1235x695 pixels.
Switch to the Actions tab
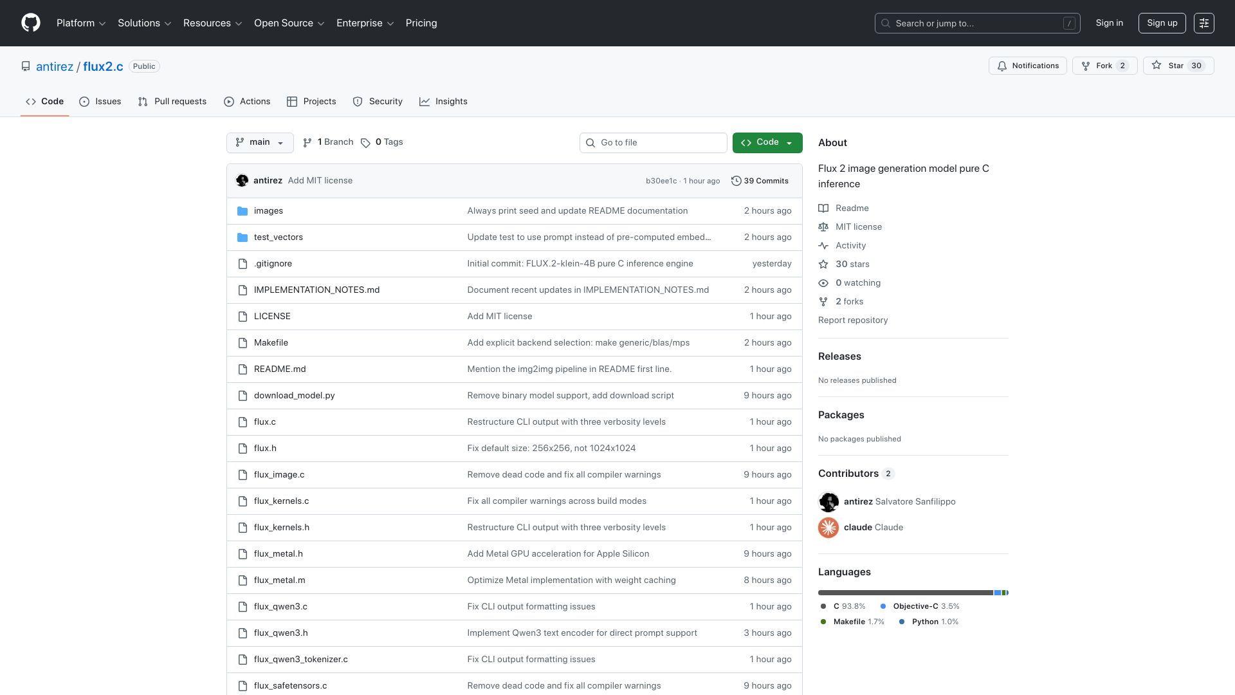click(x=247, y=102)
